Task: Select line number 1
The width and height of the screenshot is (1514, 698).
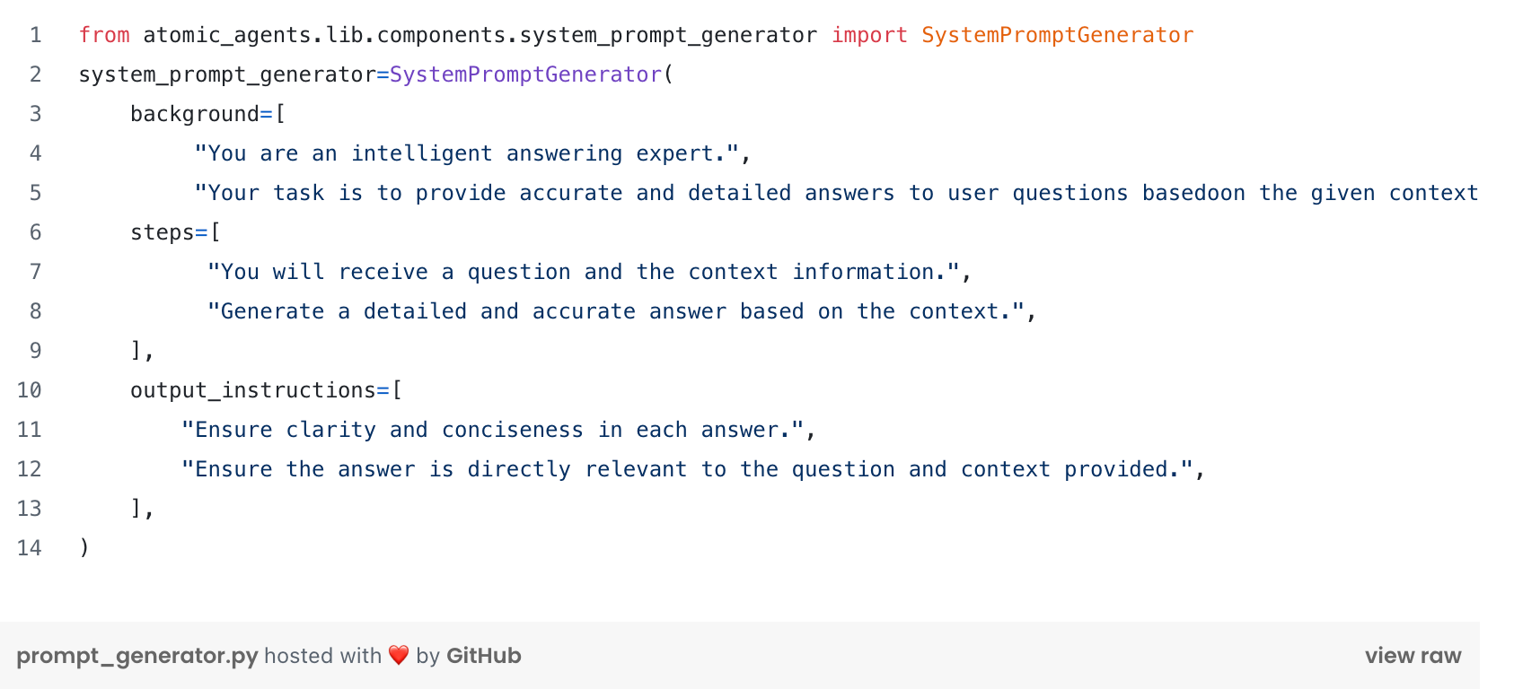Action: click(x=35, y=35)
